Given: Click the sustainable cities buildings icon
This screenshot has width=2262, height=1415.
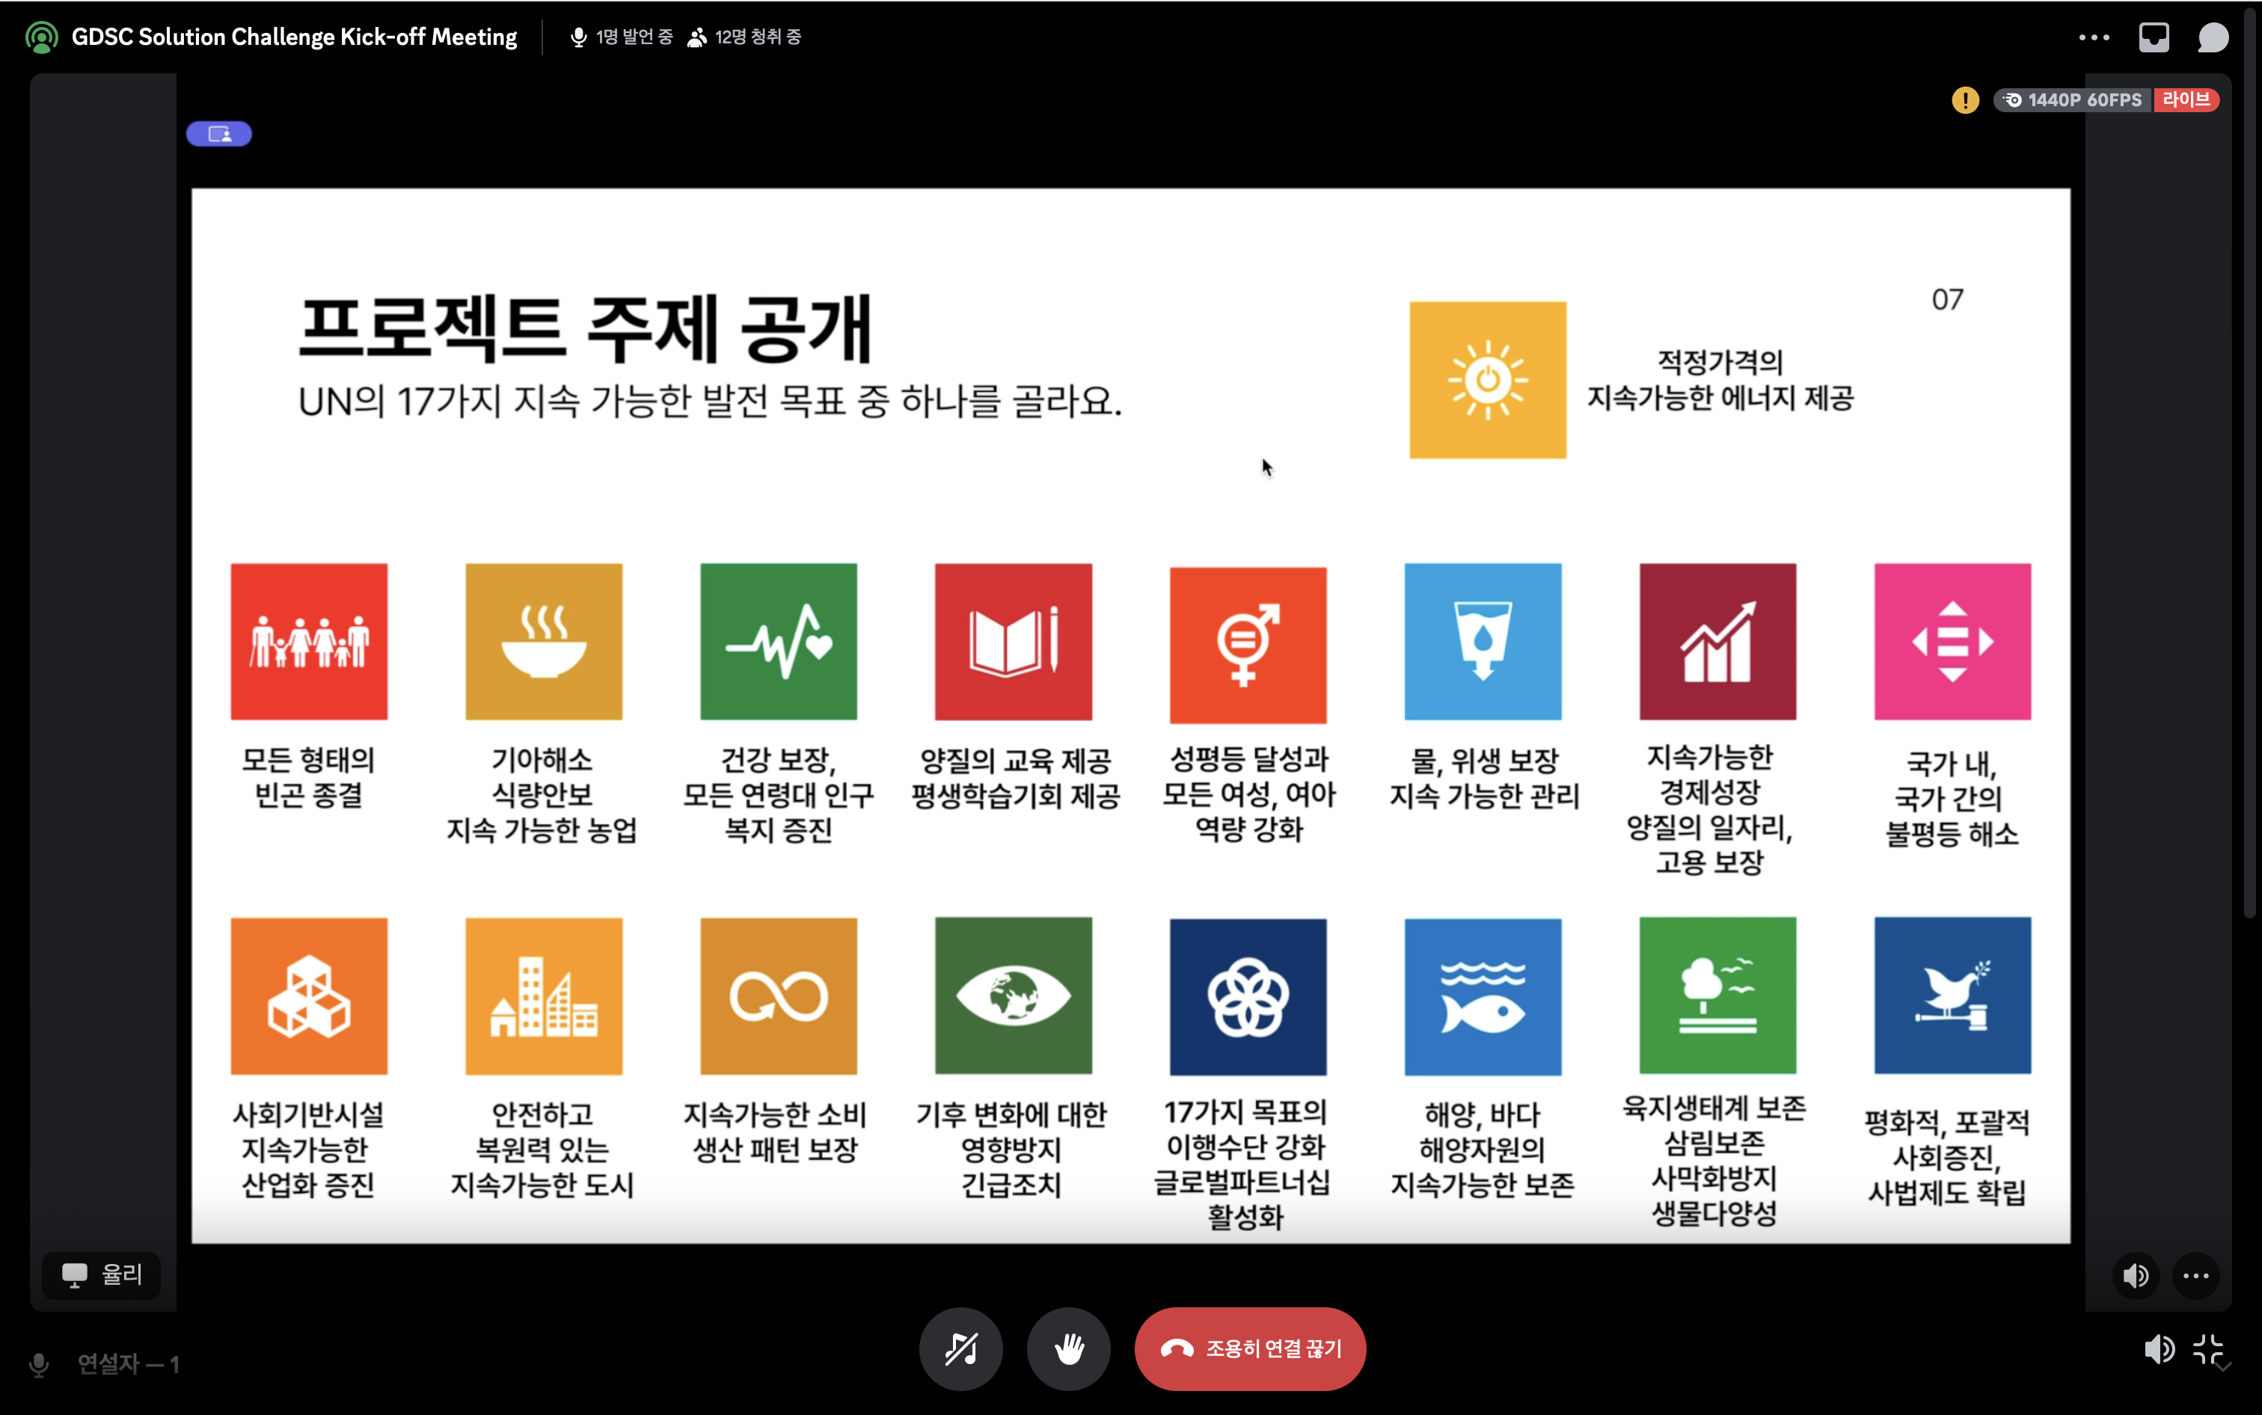Looking at the screenshot, I should 544,995.
